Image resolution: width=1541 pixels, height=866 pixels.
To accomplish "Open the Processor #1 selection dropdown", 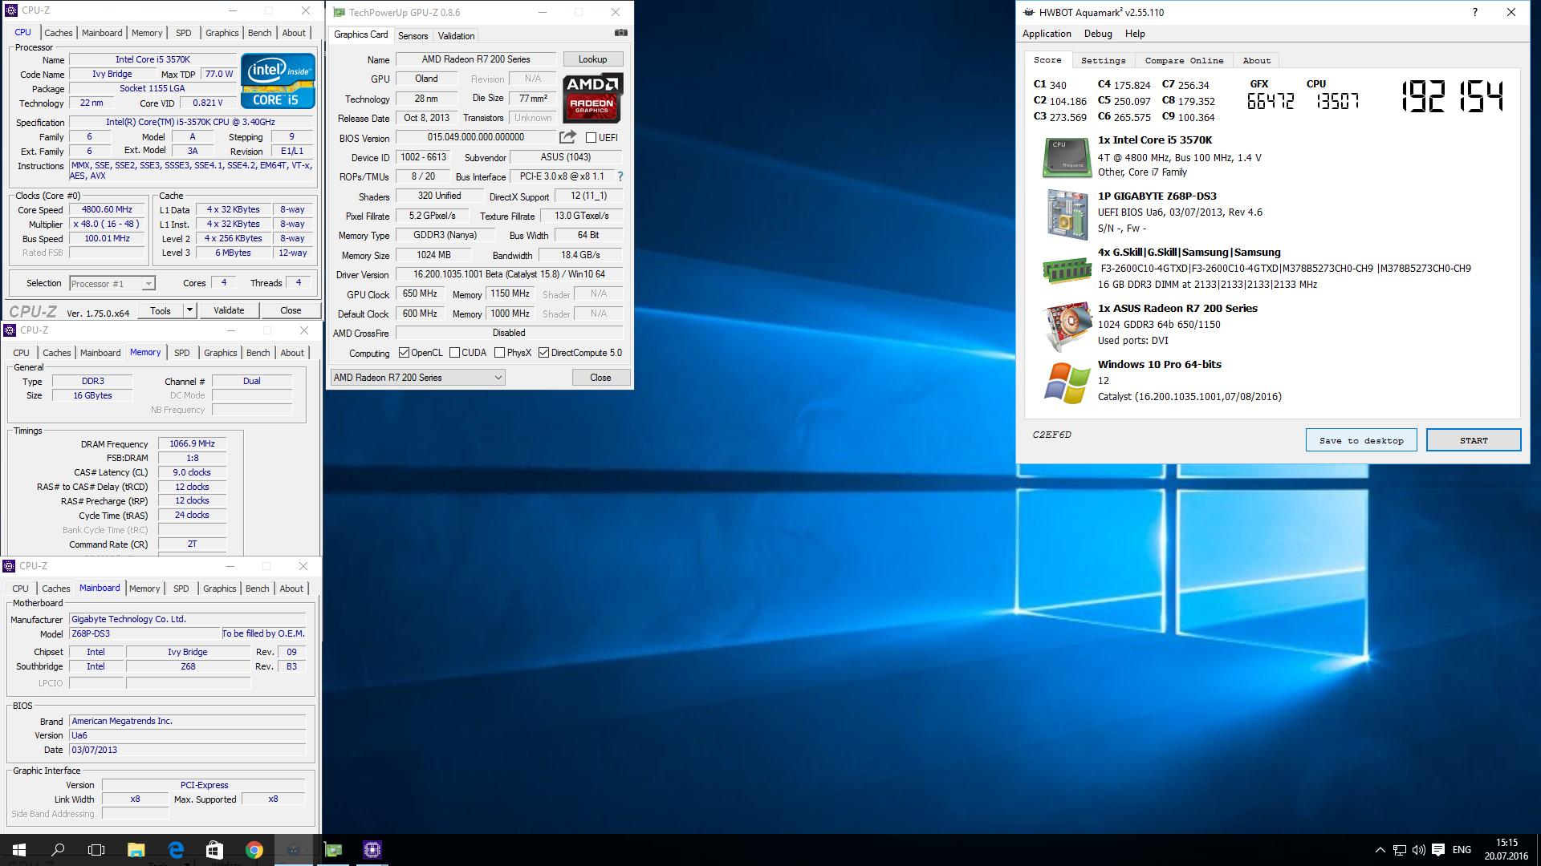I will pyautogui.click(x=112, y=284).
